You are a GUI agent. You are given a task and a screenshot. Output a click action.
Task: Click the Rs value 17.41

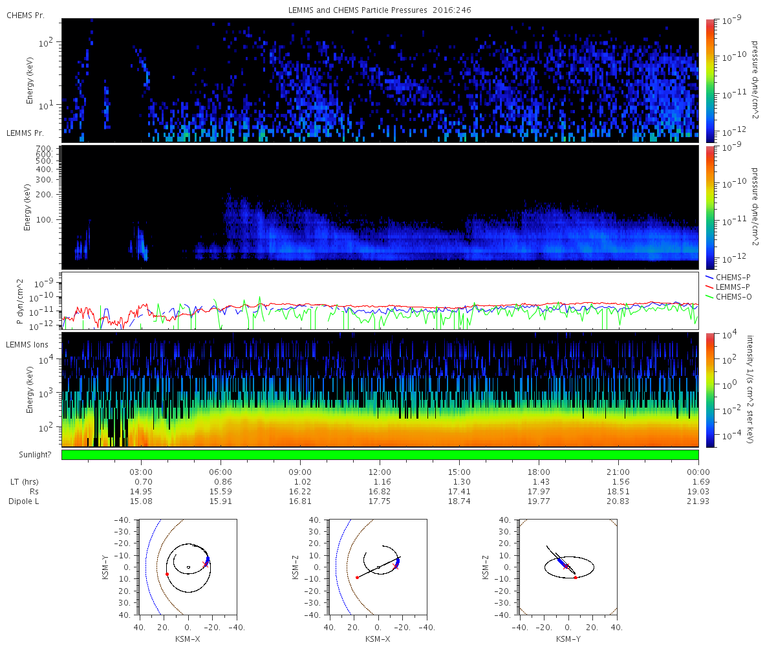tap(460, 492)
